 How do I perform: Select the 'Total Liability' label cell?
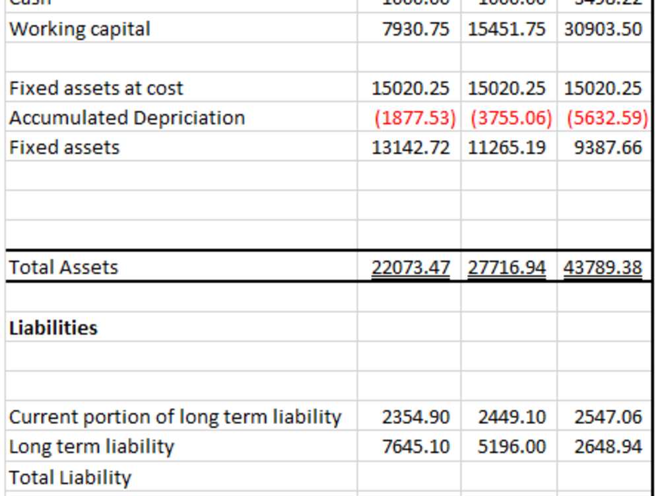point(181,476)
